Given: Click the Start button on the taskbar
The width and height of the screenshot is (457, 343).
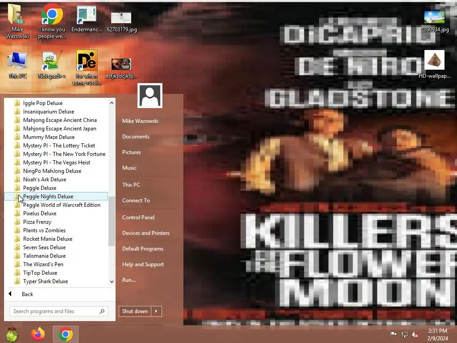Looking at the screenshot, I should (x=12, y=334).
